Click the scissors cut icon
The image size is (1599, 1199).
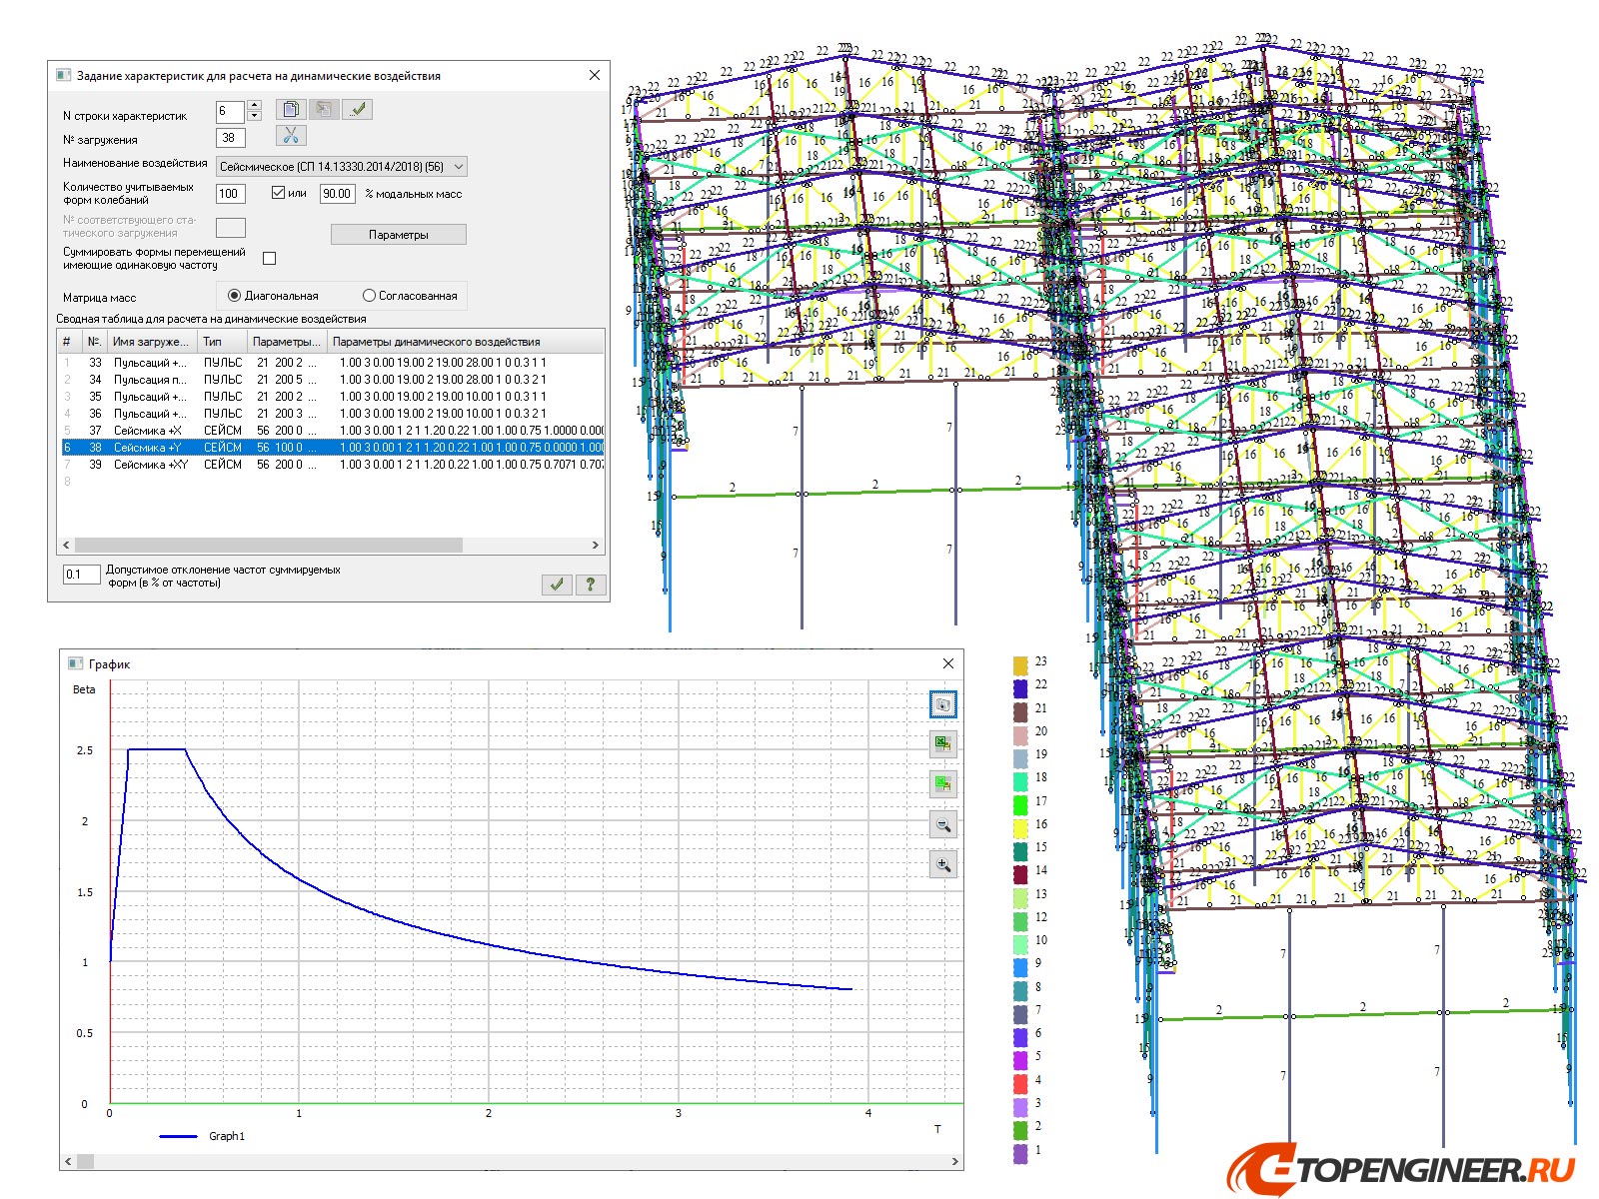(291, 136)
